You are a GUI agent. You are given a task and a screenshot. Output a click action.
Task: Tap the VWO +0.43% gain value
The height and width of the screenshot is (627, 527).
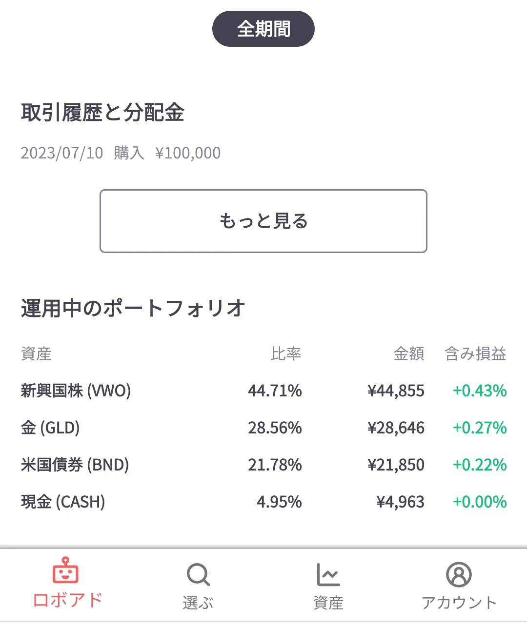click(x=480, y=391)
